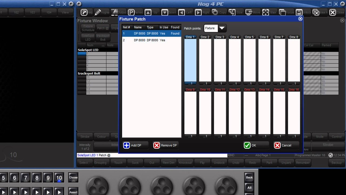Click the red X Remove DP icon
Screen dimensions: 346x195
[x=157, y=145]
